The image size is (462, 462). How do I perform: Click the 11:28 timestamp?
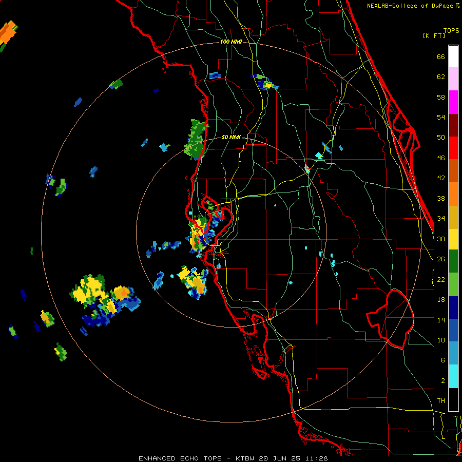(316, 458)
